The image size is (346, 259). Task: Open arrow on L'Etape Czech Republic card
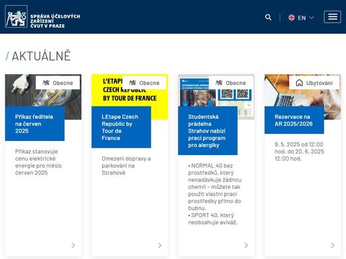(159, 246)
